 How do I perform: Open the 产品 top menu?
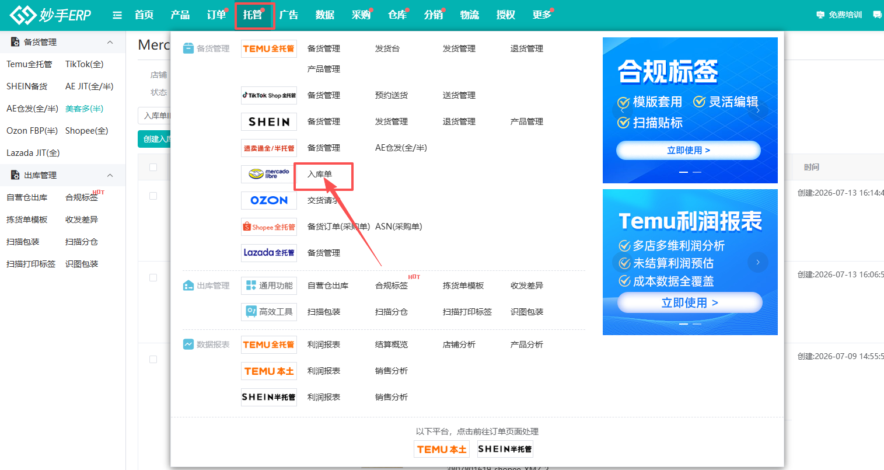(x=180, y=15)
